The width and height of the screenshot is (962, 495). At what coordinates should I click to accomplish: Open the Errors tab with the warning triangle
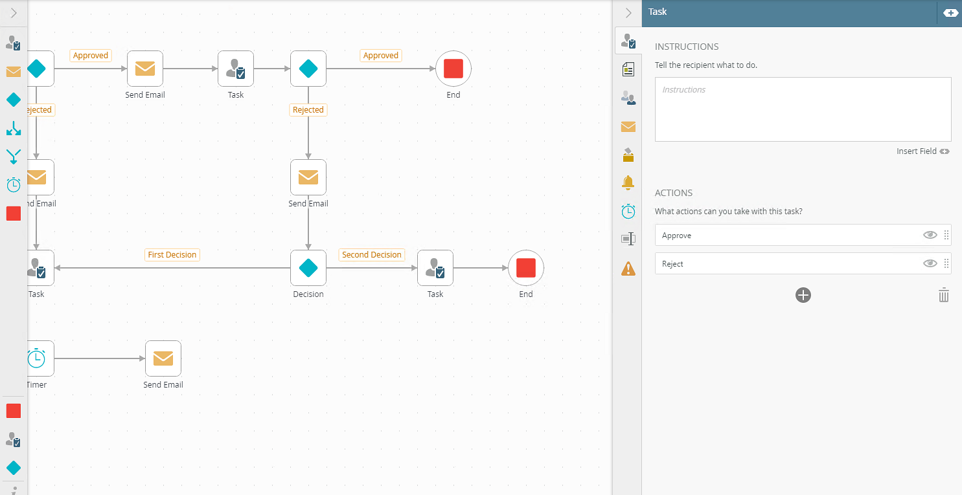(x=628, y=268)
